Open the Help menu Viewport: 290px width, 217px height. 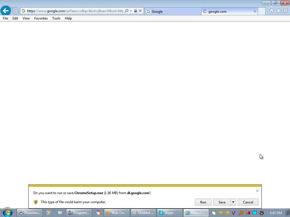[x=68, y=18]
